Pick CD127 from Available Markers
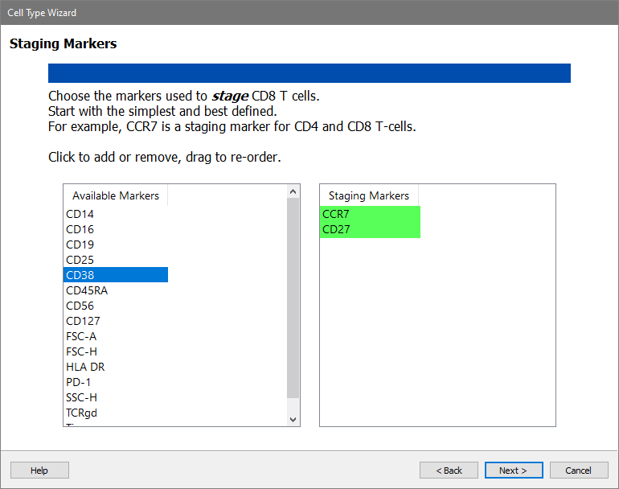This screenshot has height=489, width=619. (x=83, y=321)
